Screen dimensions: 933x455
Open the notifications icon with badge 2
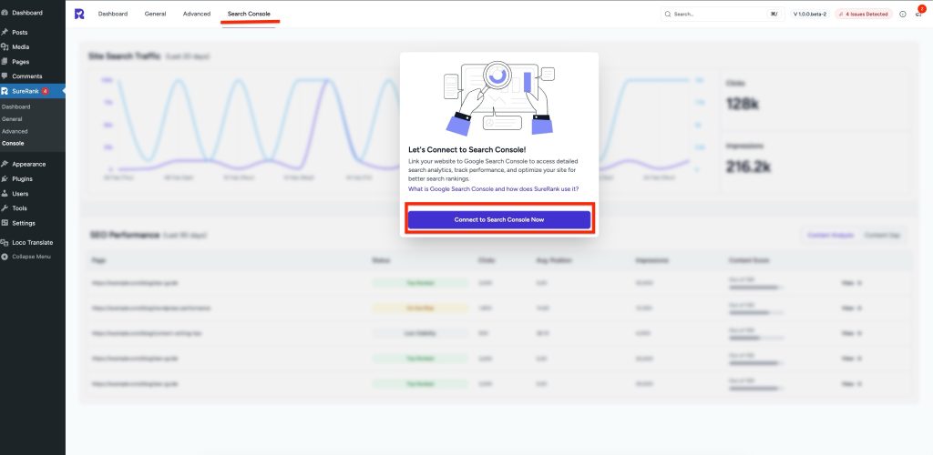[x=919, y=13]
